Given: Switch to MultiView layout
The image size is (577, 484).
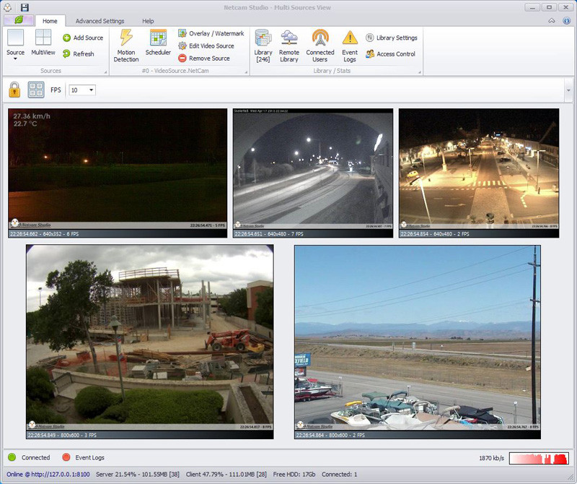Looking at the screenshot, I should (x=43, y=43).
